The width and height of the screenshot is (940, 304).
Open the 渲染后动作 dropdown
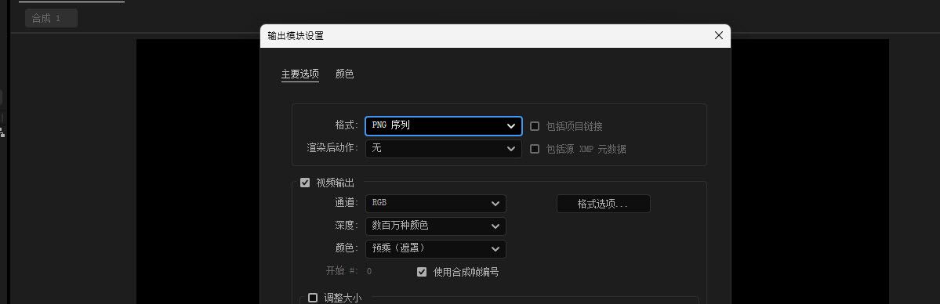point(443,148)
